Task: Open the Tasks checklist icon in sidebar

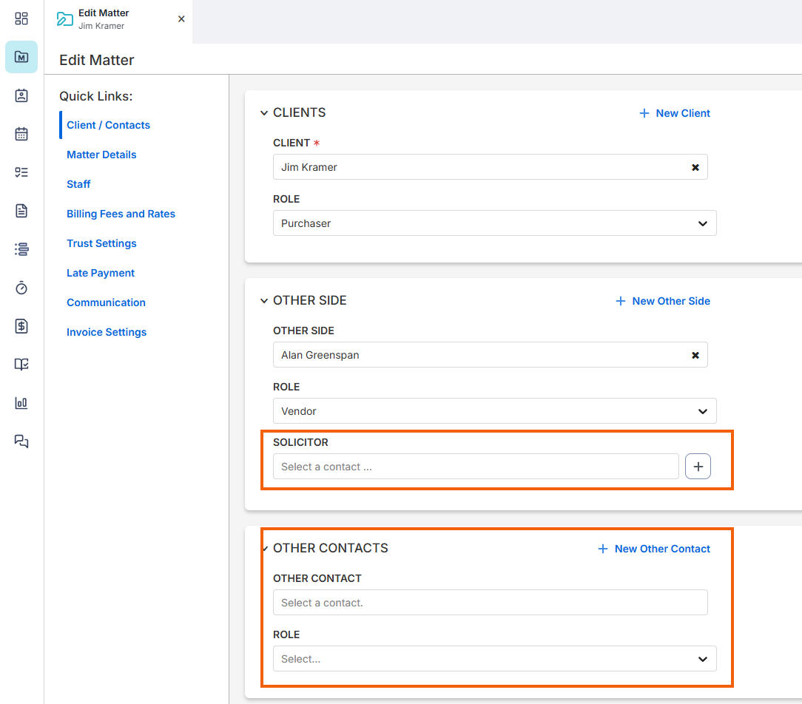Action: tap(21, 172)
